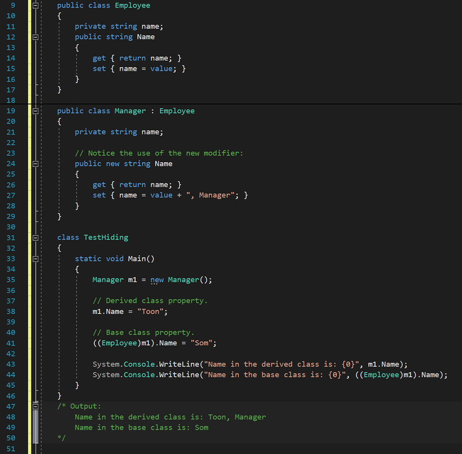Click line number 27 in the gutter
The height and width of the screenshot is (454, 462).
click(x=11, y=195)
